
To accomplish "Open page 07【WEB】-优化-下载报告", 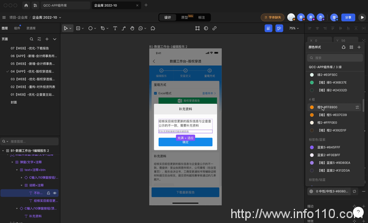I will 29,48.
